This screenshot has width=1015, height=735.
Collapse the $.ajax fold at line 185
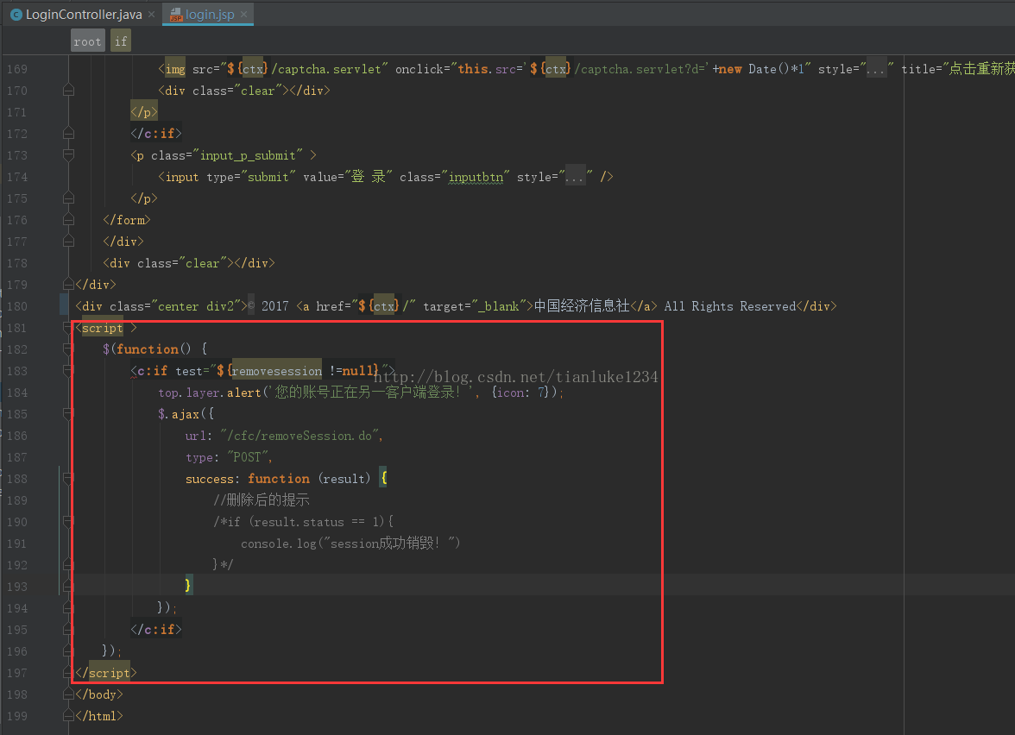pyautogui.click(x=68, y=413)
